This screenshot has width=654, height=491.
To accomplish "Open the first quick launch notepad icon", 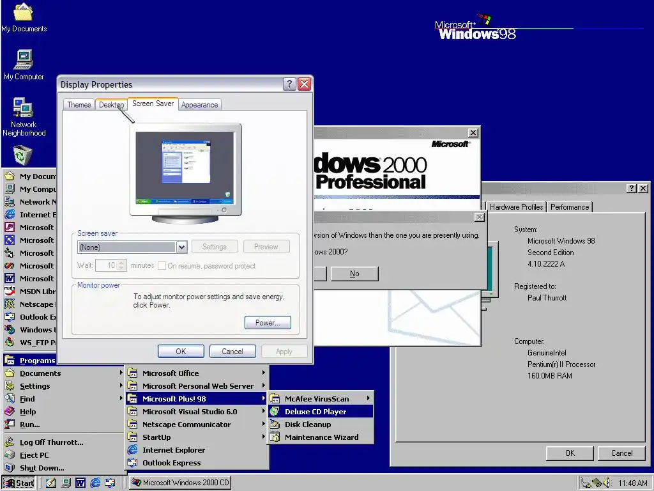I will click(51, 483).
